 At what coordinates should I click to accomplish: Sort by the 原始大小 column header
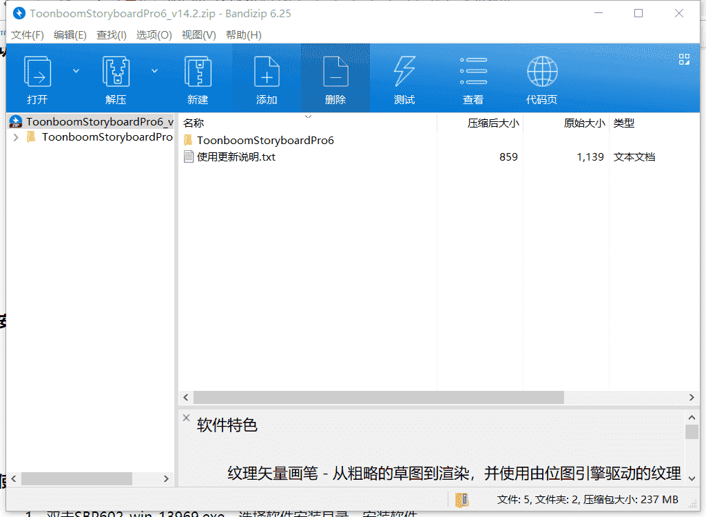coord(585,123)
